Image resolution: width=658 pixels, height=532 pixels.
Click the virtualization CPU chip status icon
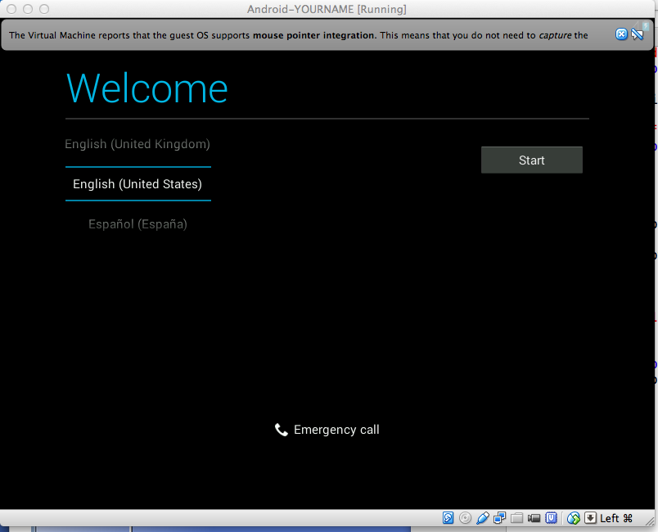pos(551,518)
